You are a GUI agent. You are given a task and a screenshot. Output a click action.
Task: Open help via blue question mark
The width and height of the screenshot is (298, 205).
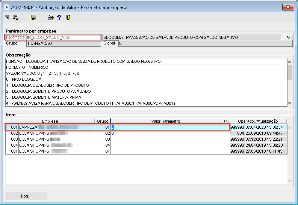(x=59, y=18)
